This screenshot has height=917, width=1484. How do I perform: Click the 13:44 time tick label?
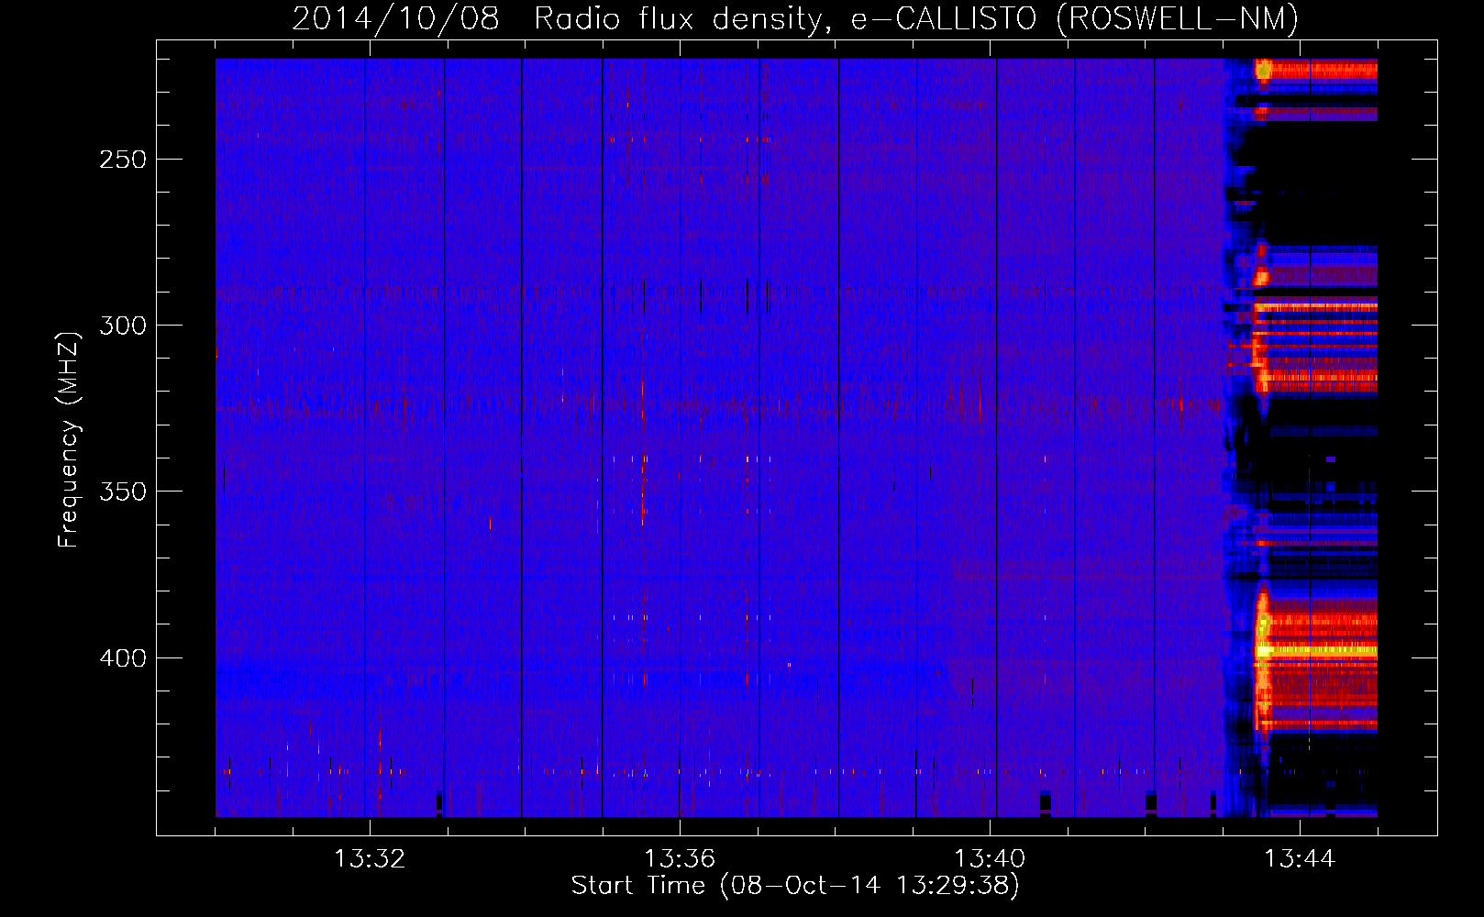[1300, 859]
